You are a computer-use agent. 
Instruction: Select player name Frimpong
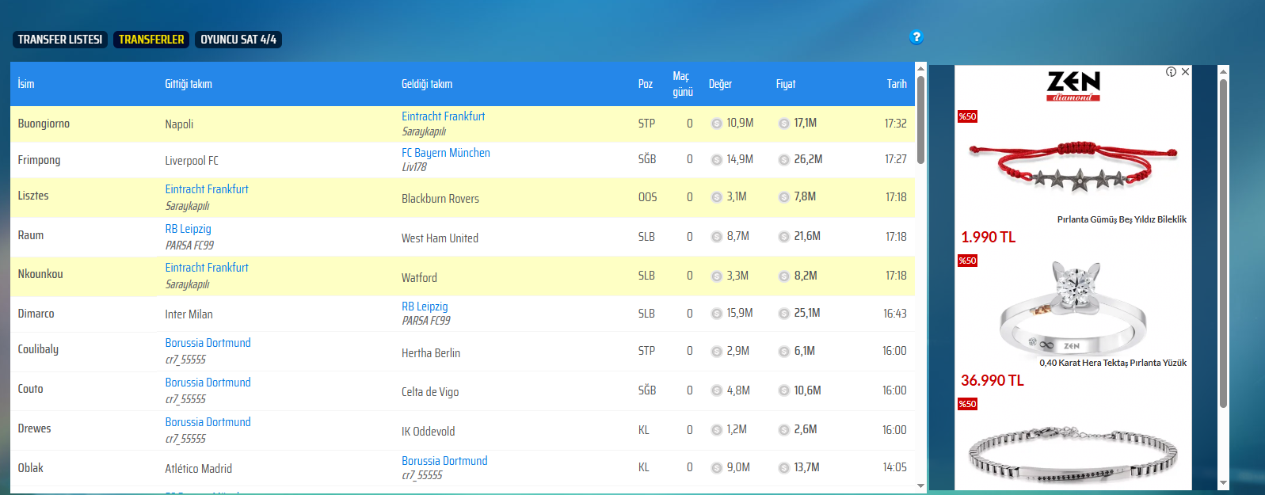click(39, 160)
